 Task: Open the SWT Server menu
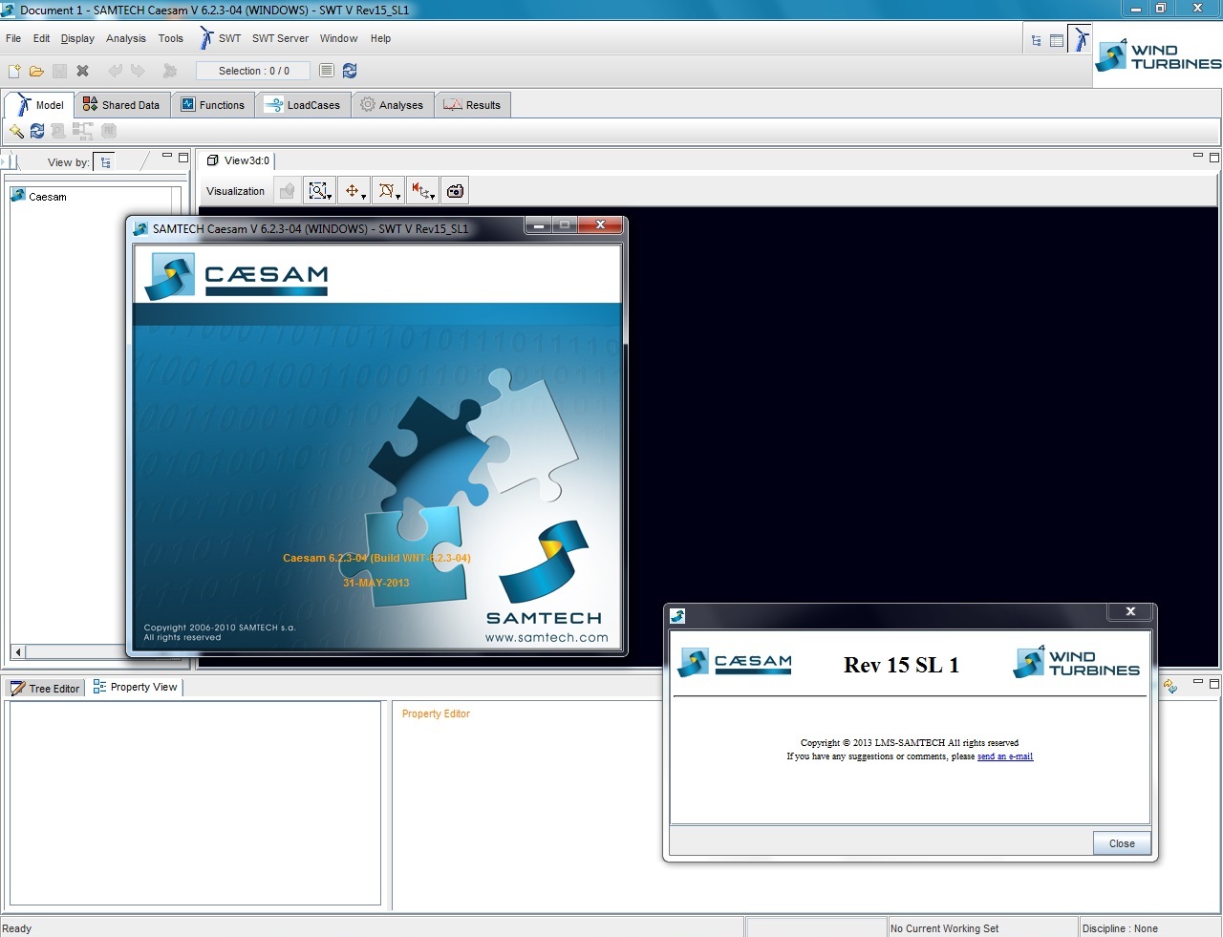click(280, 38)
